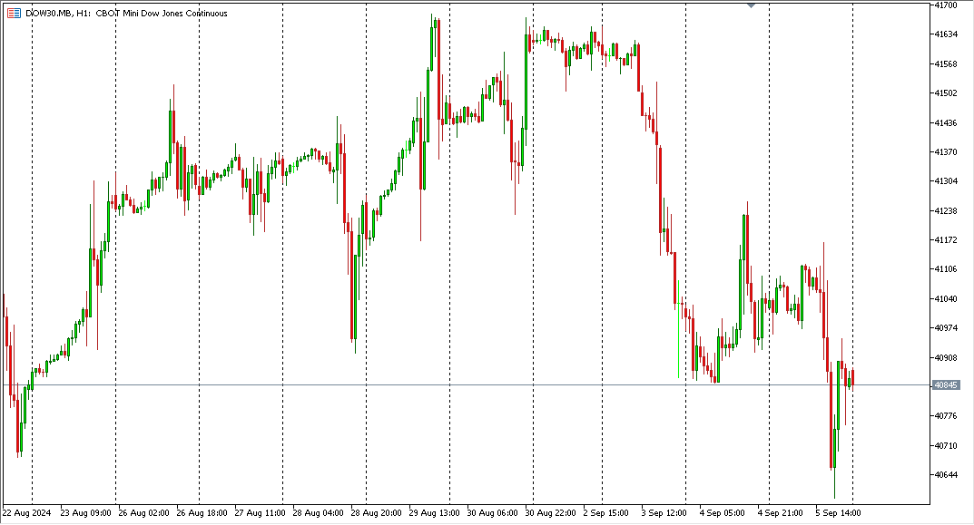Viewport: 974px width, 525px height.
Task: Click the 26 Aug 02:00 time label
Action: (143, 513)
